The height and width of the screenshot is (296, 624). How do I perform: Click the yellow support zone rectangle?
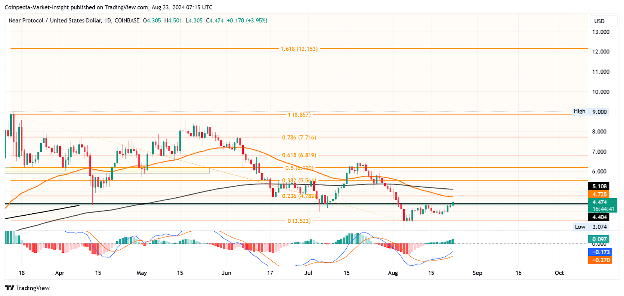107,170
